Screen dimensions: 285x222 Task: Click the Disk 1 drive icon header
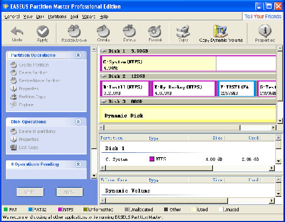[x=103, y=51]
